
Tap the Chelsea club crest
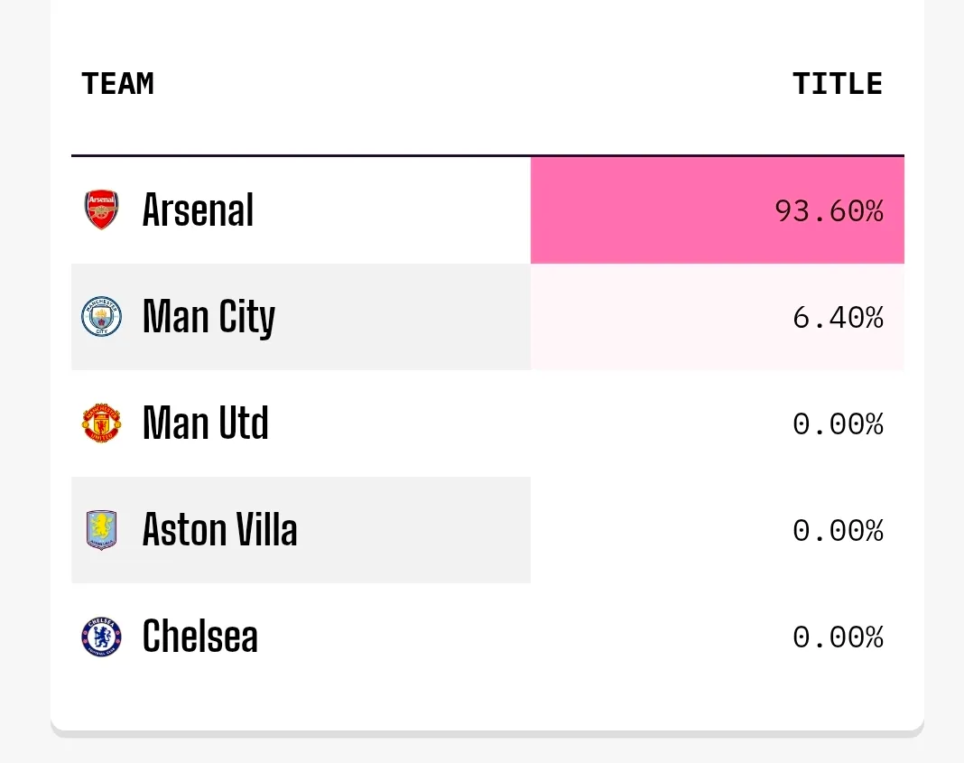point(101,637)
